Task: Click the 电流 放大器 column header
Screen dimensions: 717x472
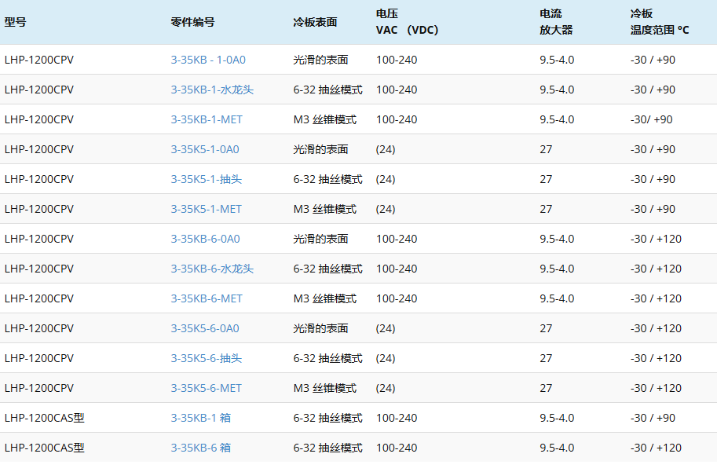Action: pos(556,22)
